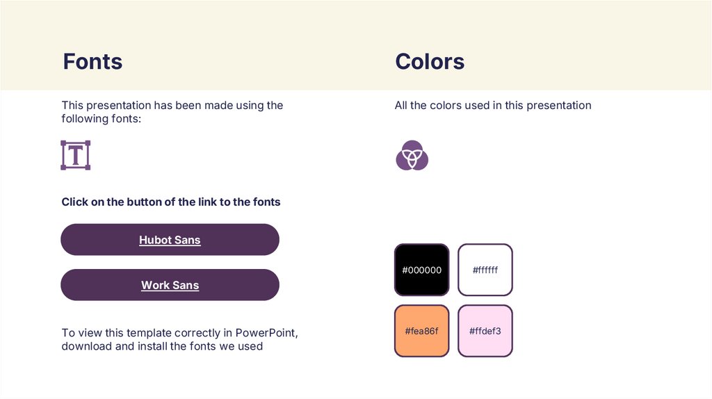Viewport: 712px width, 399px height.
Task: Follow the underlined Hubot Sans link text
Action: click(170, 241)
